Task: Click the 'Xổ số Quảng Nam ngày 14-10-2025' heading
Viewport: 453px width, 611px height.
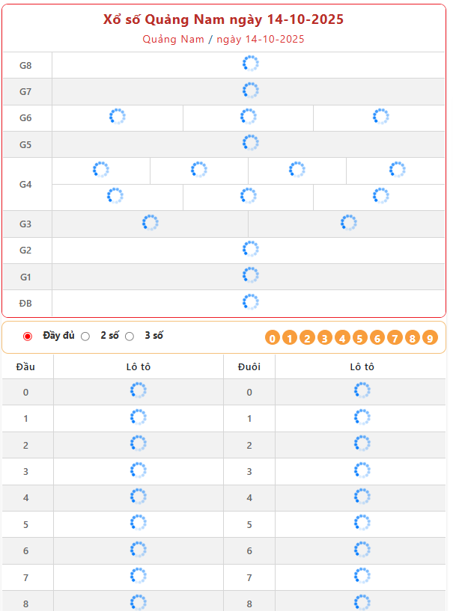Action: (223, 19)
